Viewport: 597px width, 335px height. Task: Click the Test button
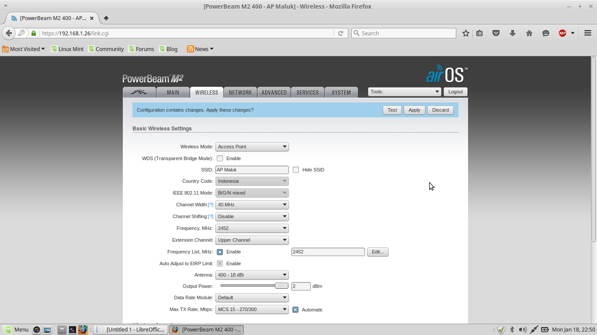pyautogui.click(x=392, y=110)
